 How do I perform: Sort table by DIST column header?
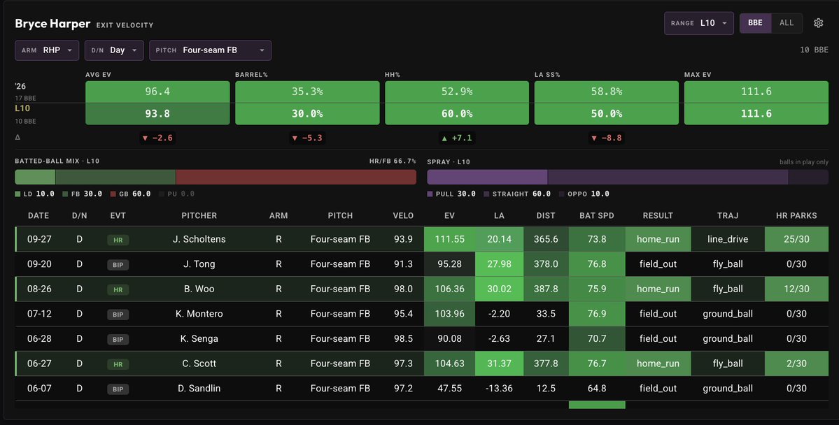click(x=546, y=215)
